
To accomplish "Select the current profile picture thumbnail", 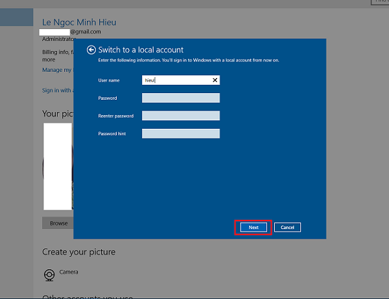I will point(58,167).
